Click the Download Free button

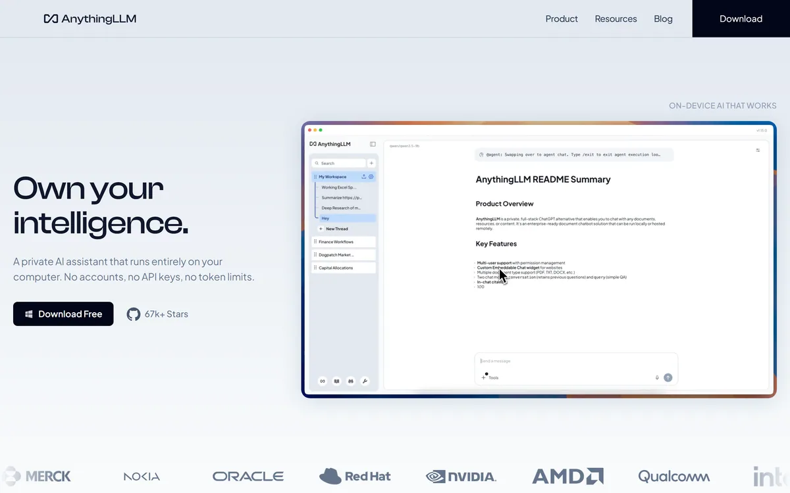(63, 314)
